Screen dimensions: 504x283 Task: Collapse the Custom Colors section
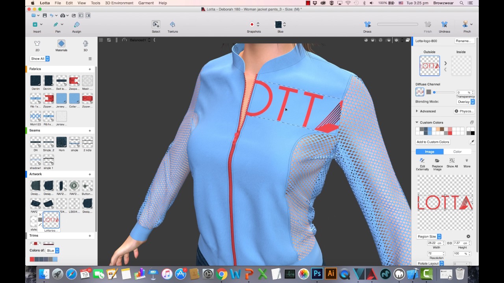click(x=417, y=122)
